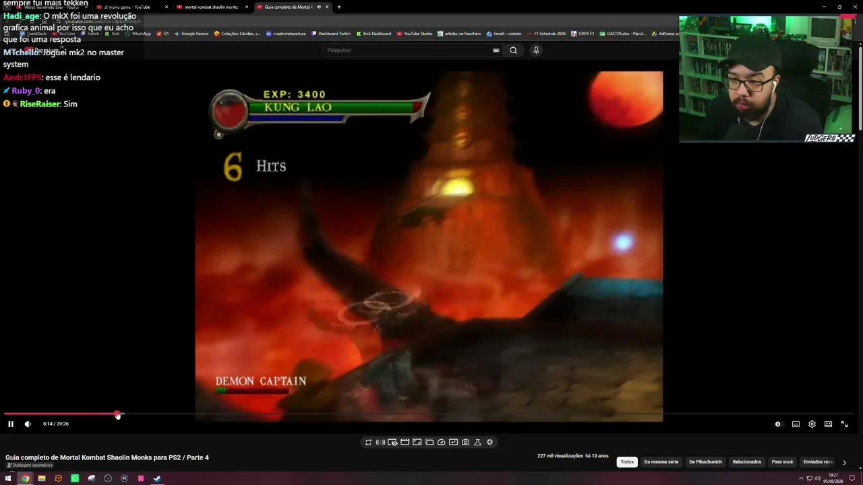Pause the YouTube video
This screenshot has height=485, width=863.
[x=11, y=424]
